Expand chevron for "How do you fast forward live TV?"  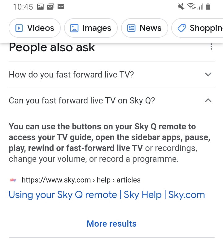coord(208,74)
